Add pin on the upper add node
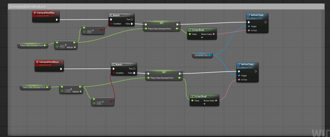330x137 pixels. (75, 47)
